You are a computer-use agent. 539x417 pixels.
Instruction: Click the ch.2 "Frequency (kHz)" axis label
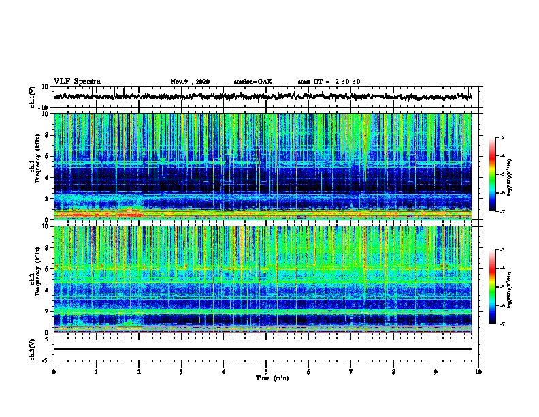point(37,271)
